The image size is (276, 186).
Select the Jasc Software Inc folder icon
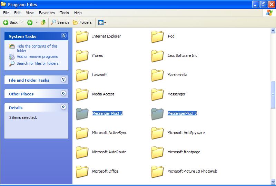[157, 56]
